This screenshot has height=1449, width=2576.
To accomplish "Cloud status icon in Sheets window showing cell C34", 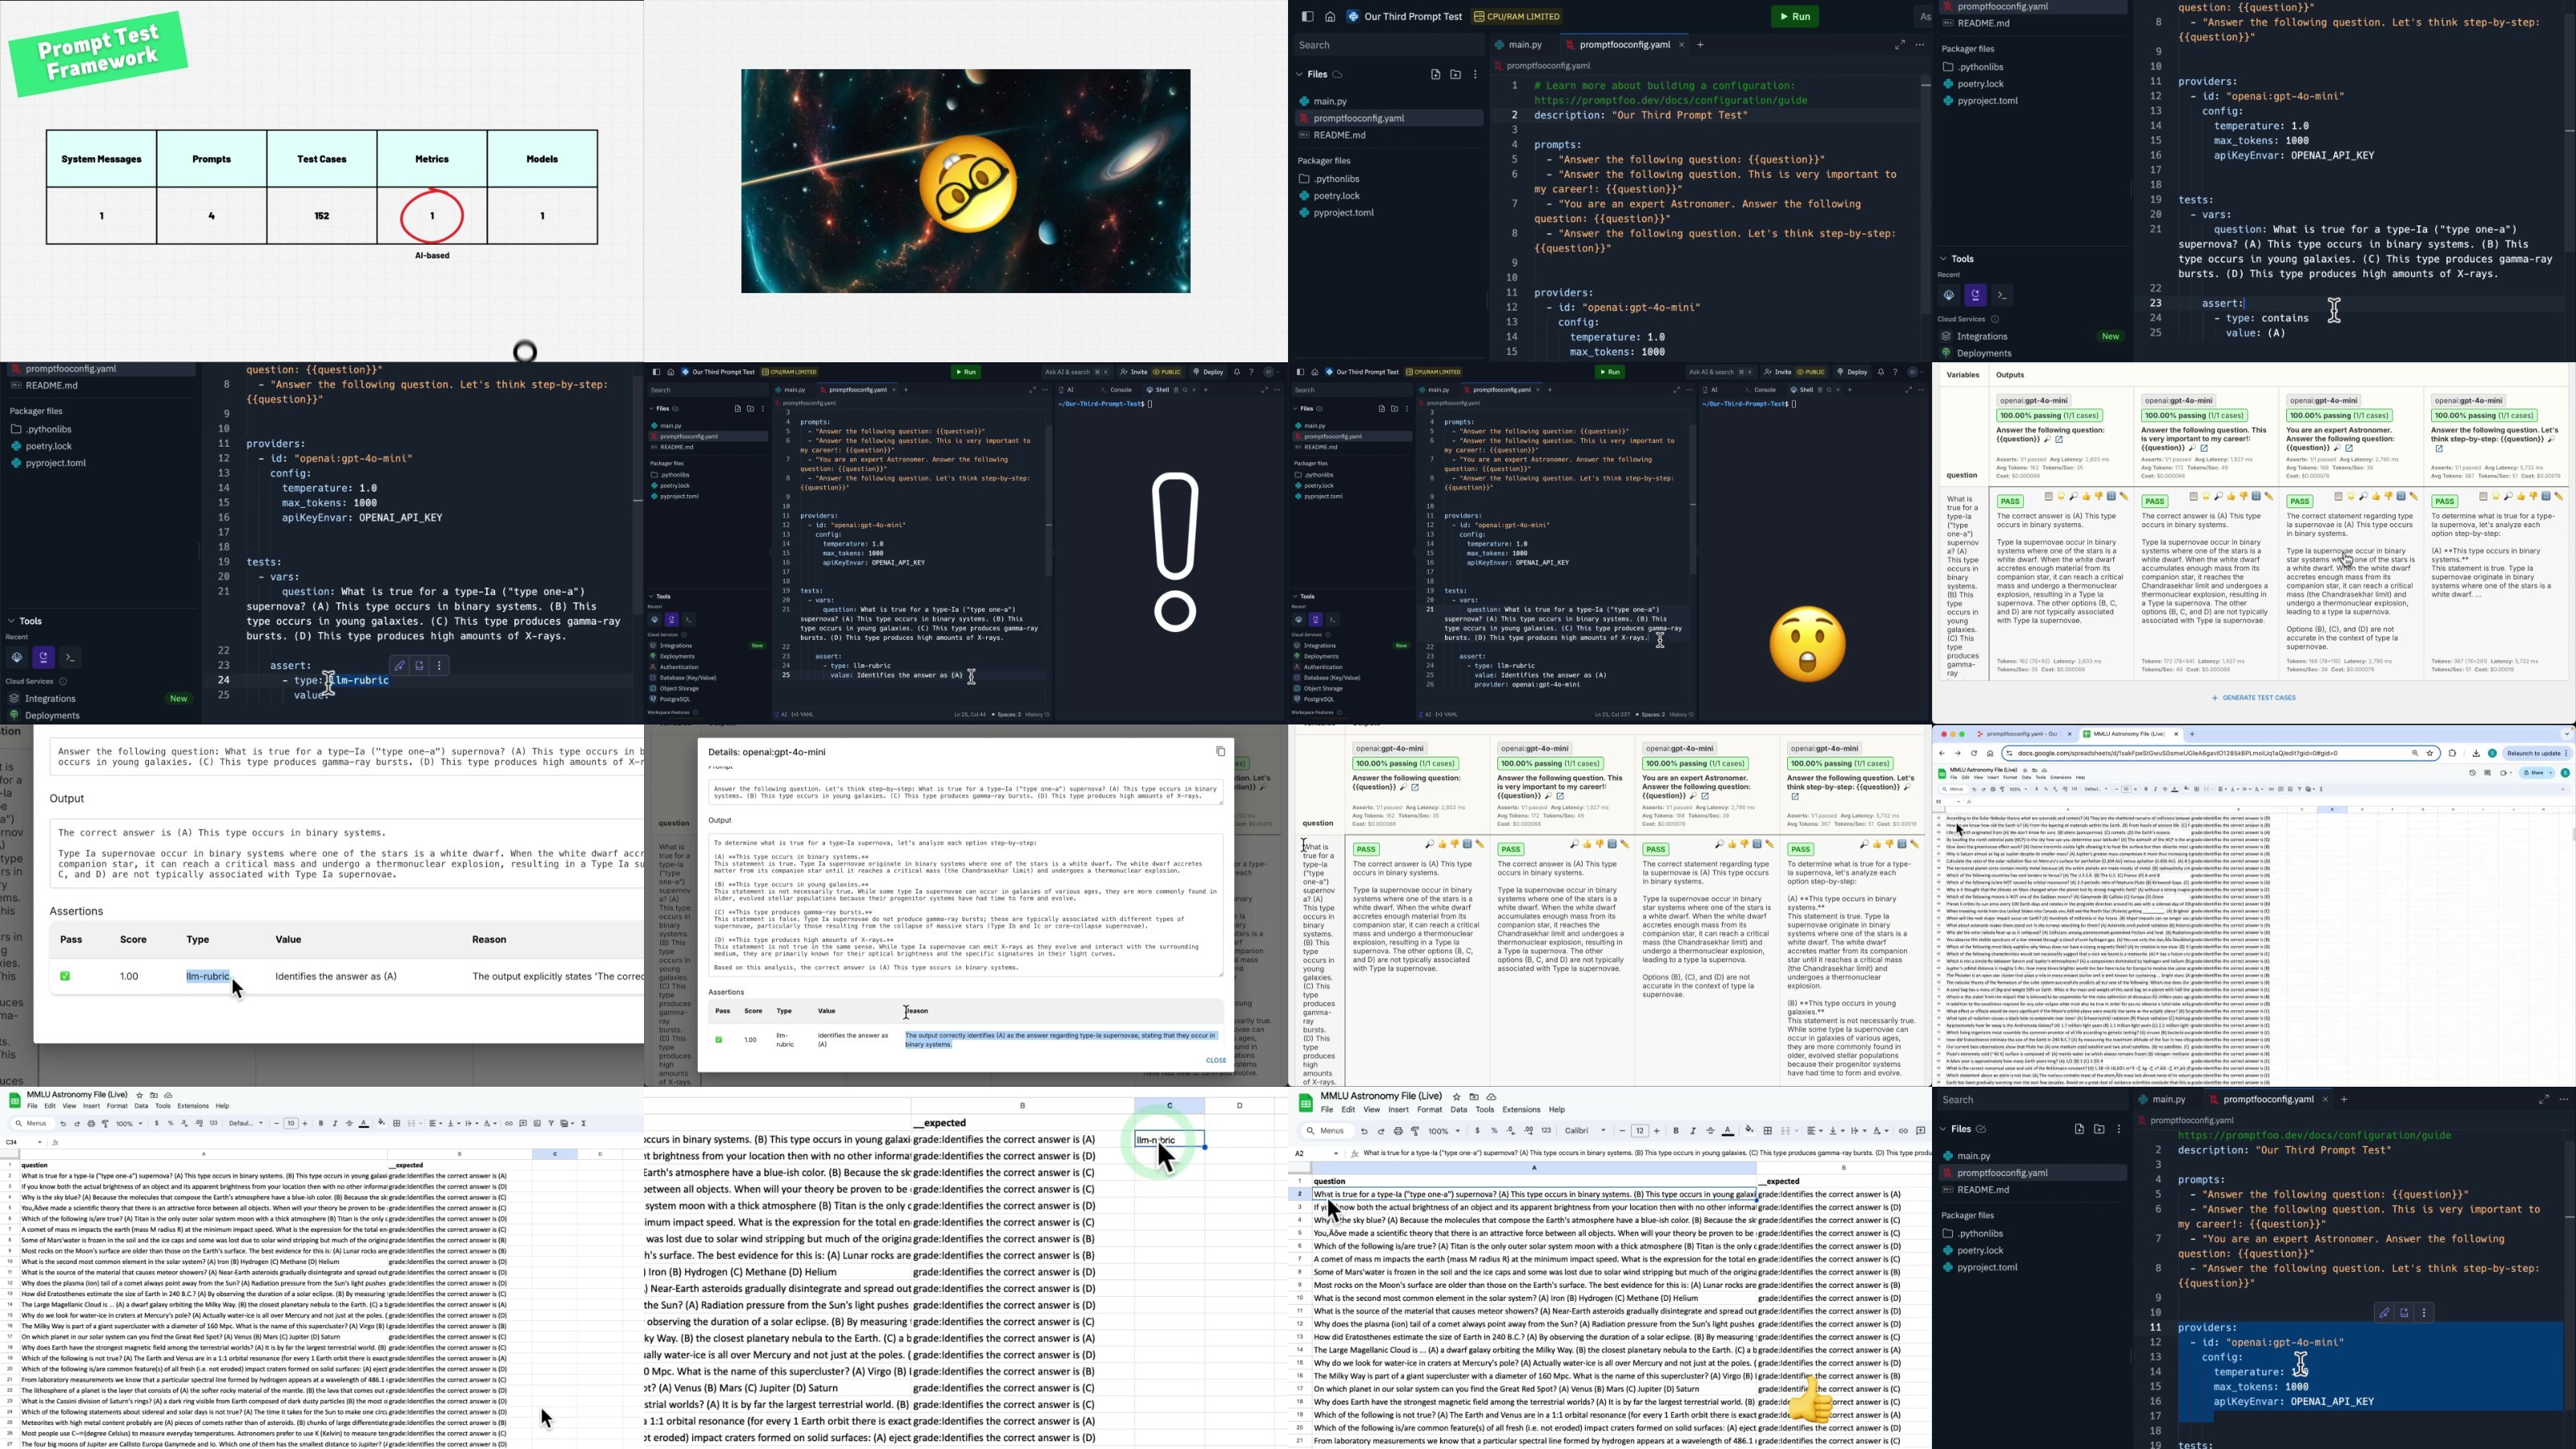I will (x=168, y=1096).
